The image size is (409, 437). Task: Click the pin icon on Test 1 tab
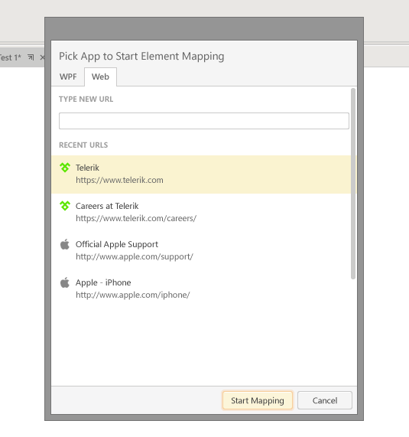[31, 57]
